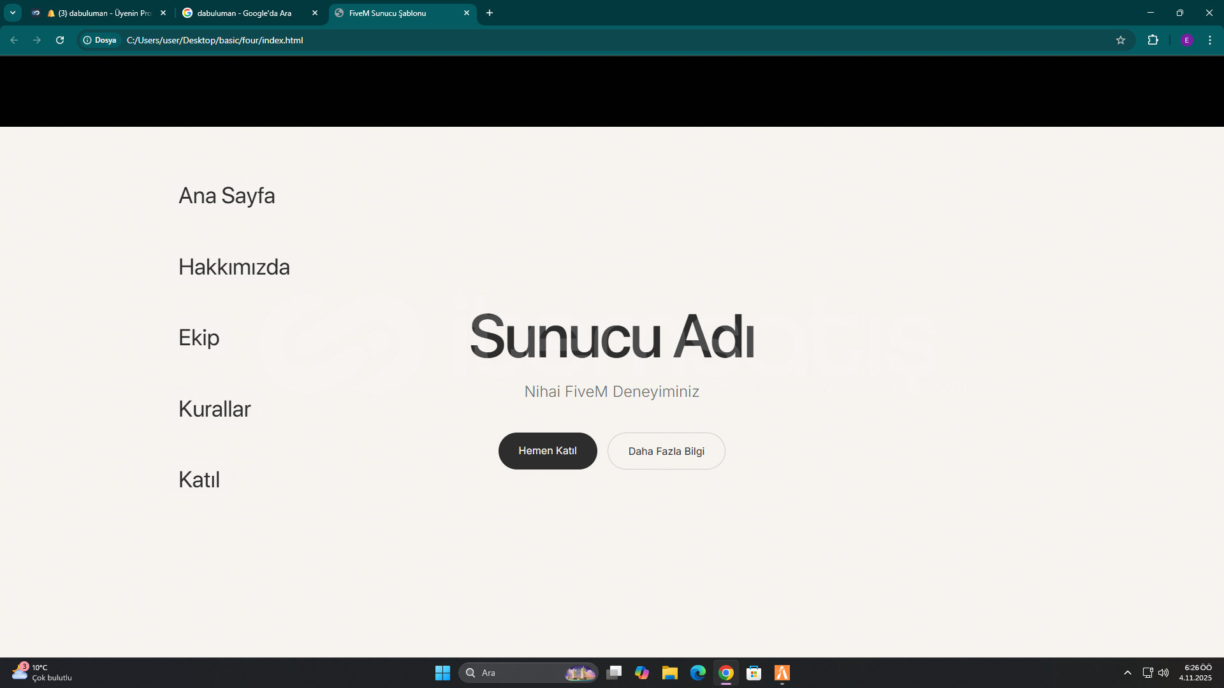
Task: Open Microsoft Store taskbar icon
Action: 754,673
